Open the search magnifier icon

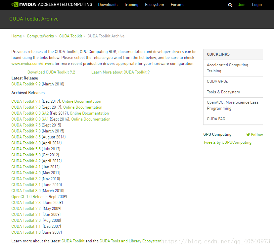click(230, 5)
